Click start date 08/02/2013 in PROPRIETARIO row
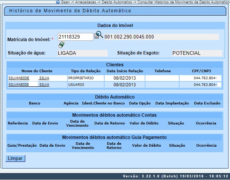Screen dimensions: 230x180 pyautogui.click(x=124, y=78)
